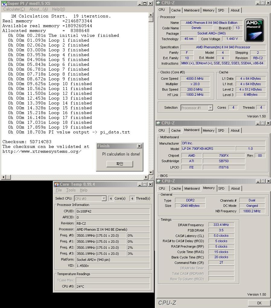Switch to About tab in top CPU-Z
The width and height of the screenshot is (271, 308).
point(235,10)
